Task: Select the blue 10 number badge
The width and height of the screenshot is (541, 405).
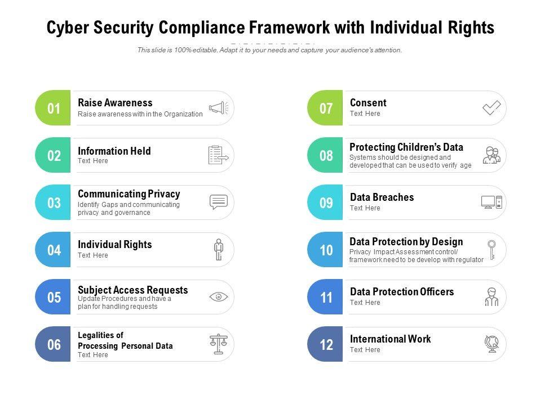Action: [x=326, y=250]
